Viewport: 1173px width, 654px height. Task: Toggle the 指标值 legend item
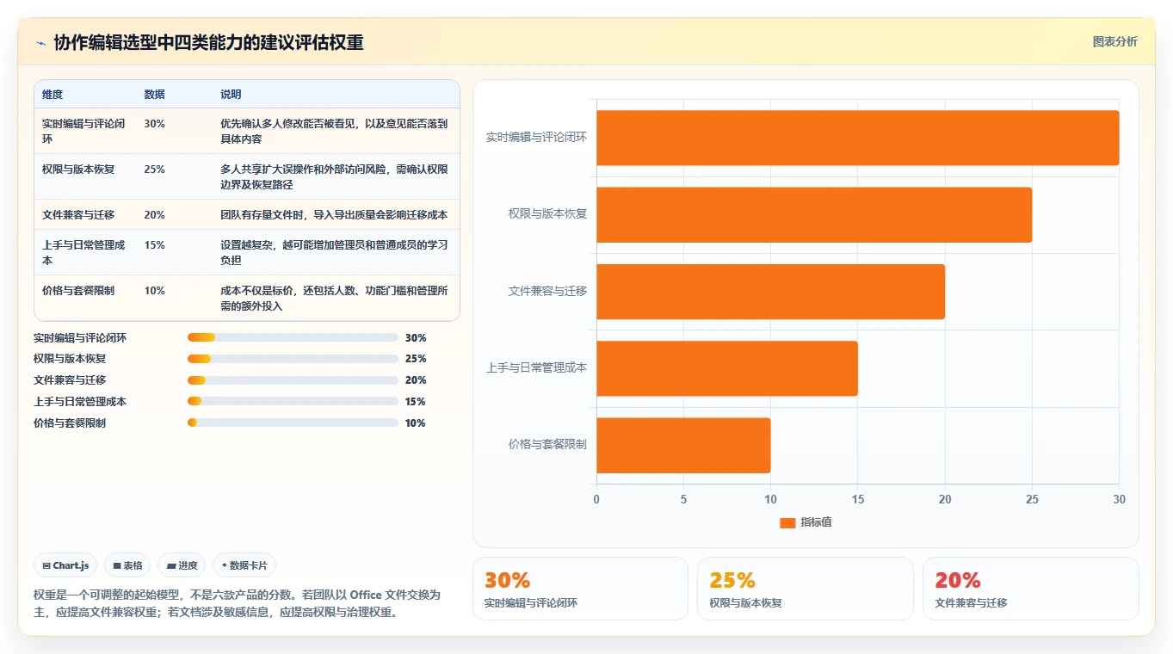pyautogui.click(x=806, y=522)
